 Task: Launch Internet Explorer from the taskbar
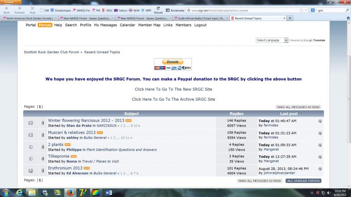[19, 192]
